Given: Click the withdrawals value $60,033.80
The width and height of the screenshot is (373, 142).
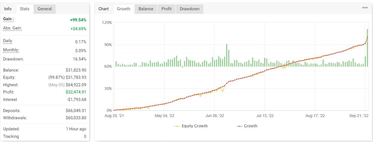Looking at the screenshot, I should click(76, 118).
